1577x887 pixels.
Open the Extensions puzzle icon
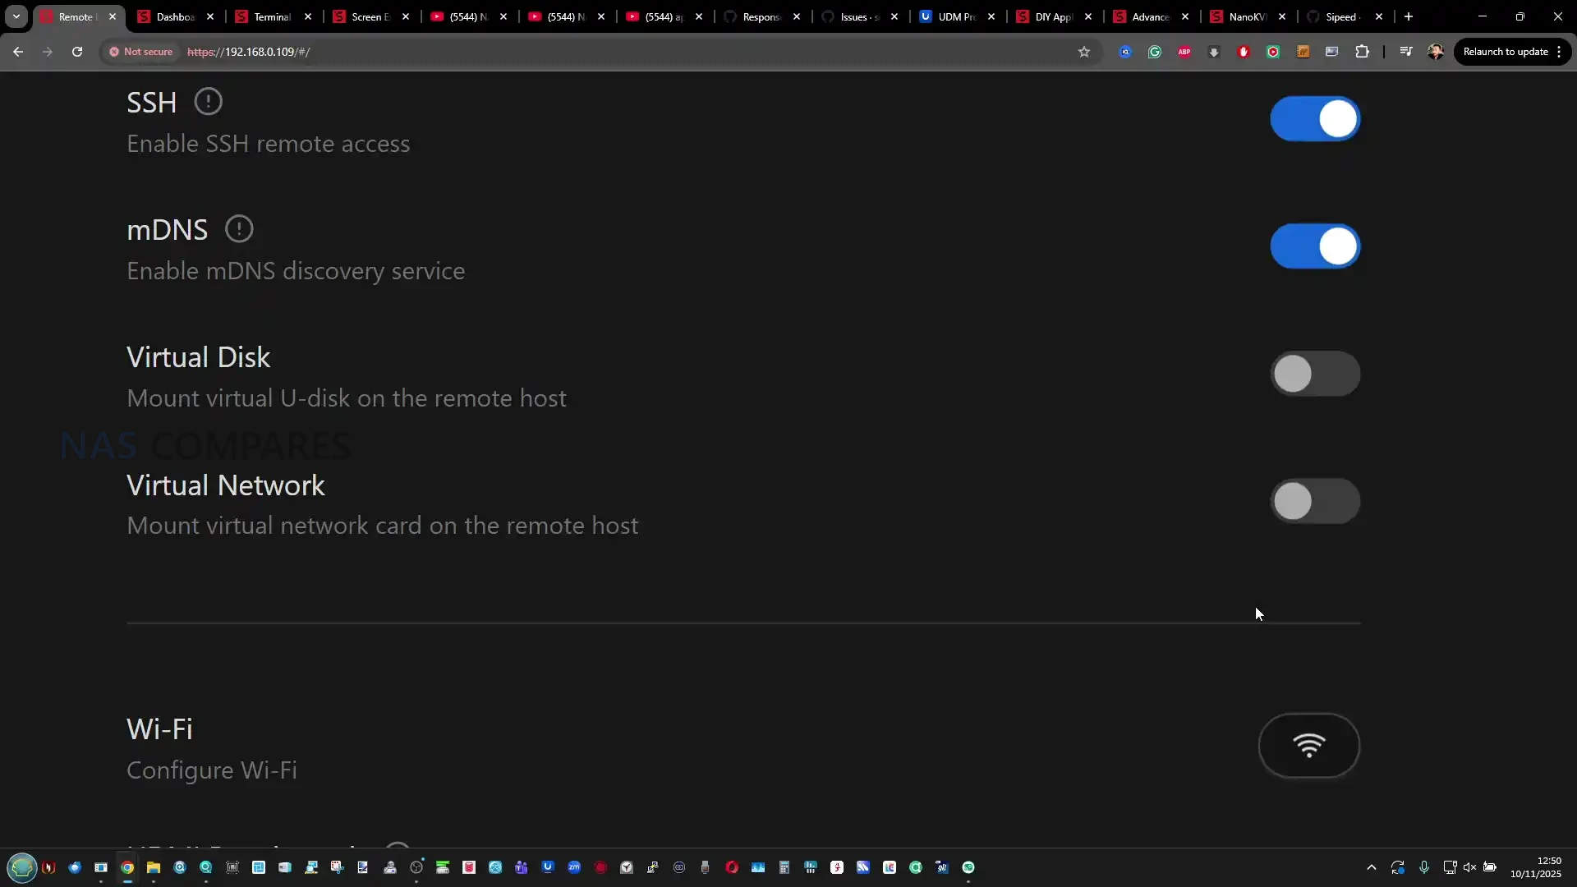point(1362,52)
